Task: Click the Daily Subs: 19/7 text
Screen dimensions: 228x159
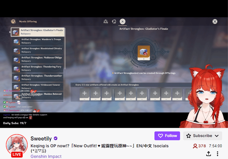Action: [x=15, y=123]
